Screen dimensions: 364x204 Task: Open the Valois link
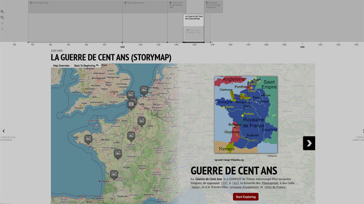pos(196,187)
